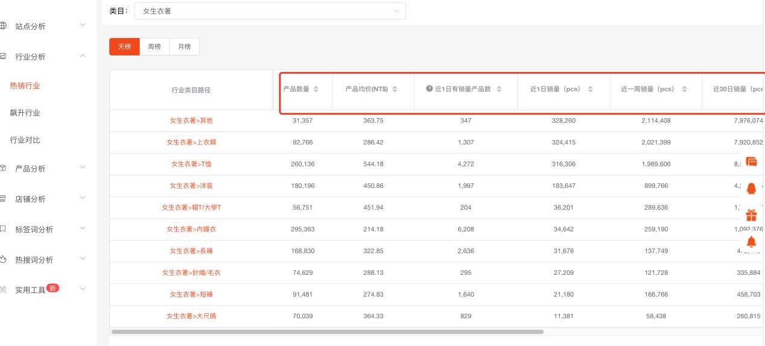The height and width of the screenshot is (346, 765).
Task: Open the QQ penguin contact icon
Action: point(751,189)
